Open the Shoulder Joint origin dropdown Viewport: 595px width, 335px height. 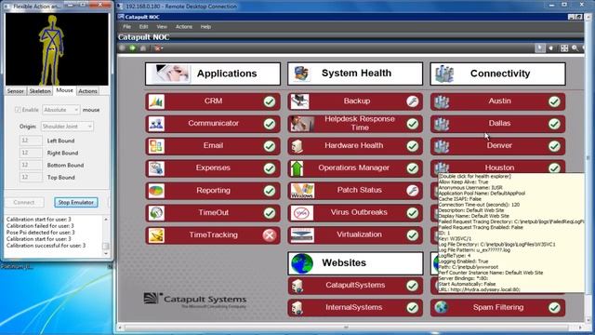click(67, 127)
